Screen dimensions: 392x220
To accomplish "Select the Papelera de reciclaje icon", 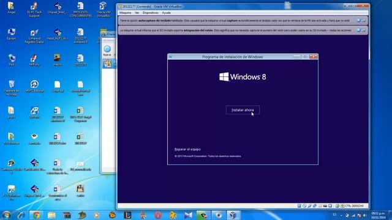I will click(x=11, y=88).
